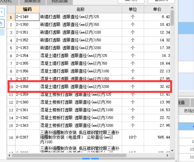Screen dimensions: 194x162
Task: Open the dropdown arrow left of the table
Action: [2, 12]
